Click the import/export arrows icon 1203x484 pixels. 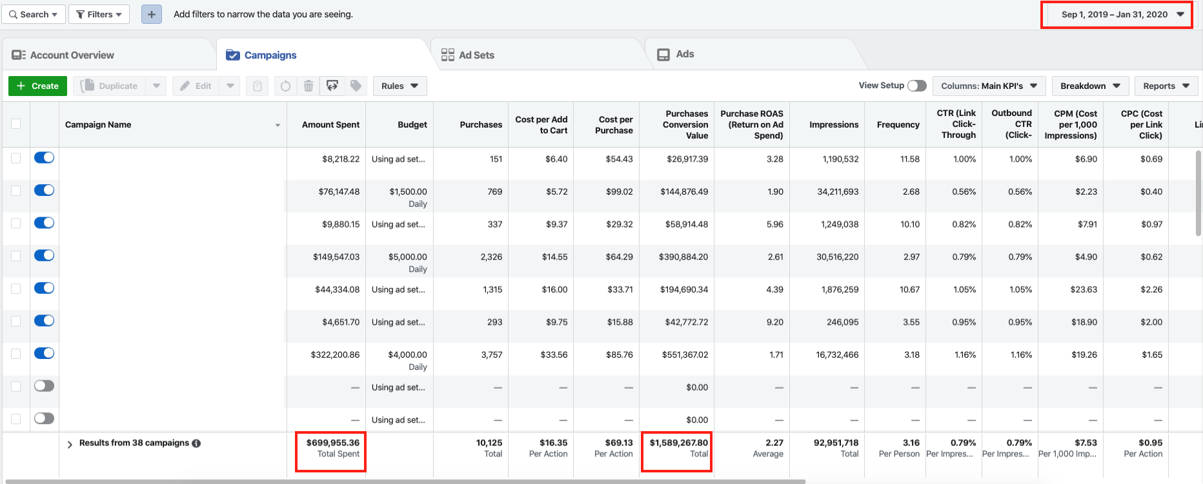pos(332,86)
